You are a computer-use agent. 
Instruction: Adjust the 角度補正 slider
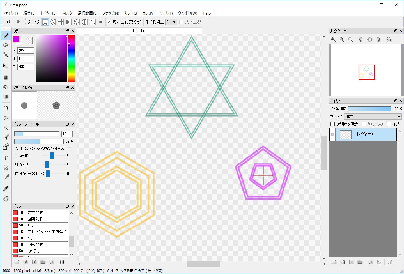[48, 174]
